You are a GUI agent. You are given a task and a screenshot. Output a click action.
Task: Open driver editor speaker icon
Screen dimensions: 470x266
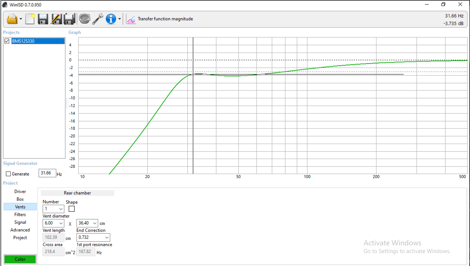click(85, 19)
